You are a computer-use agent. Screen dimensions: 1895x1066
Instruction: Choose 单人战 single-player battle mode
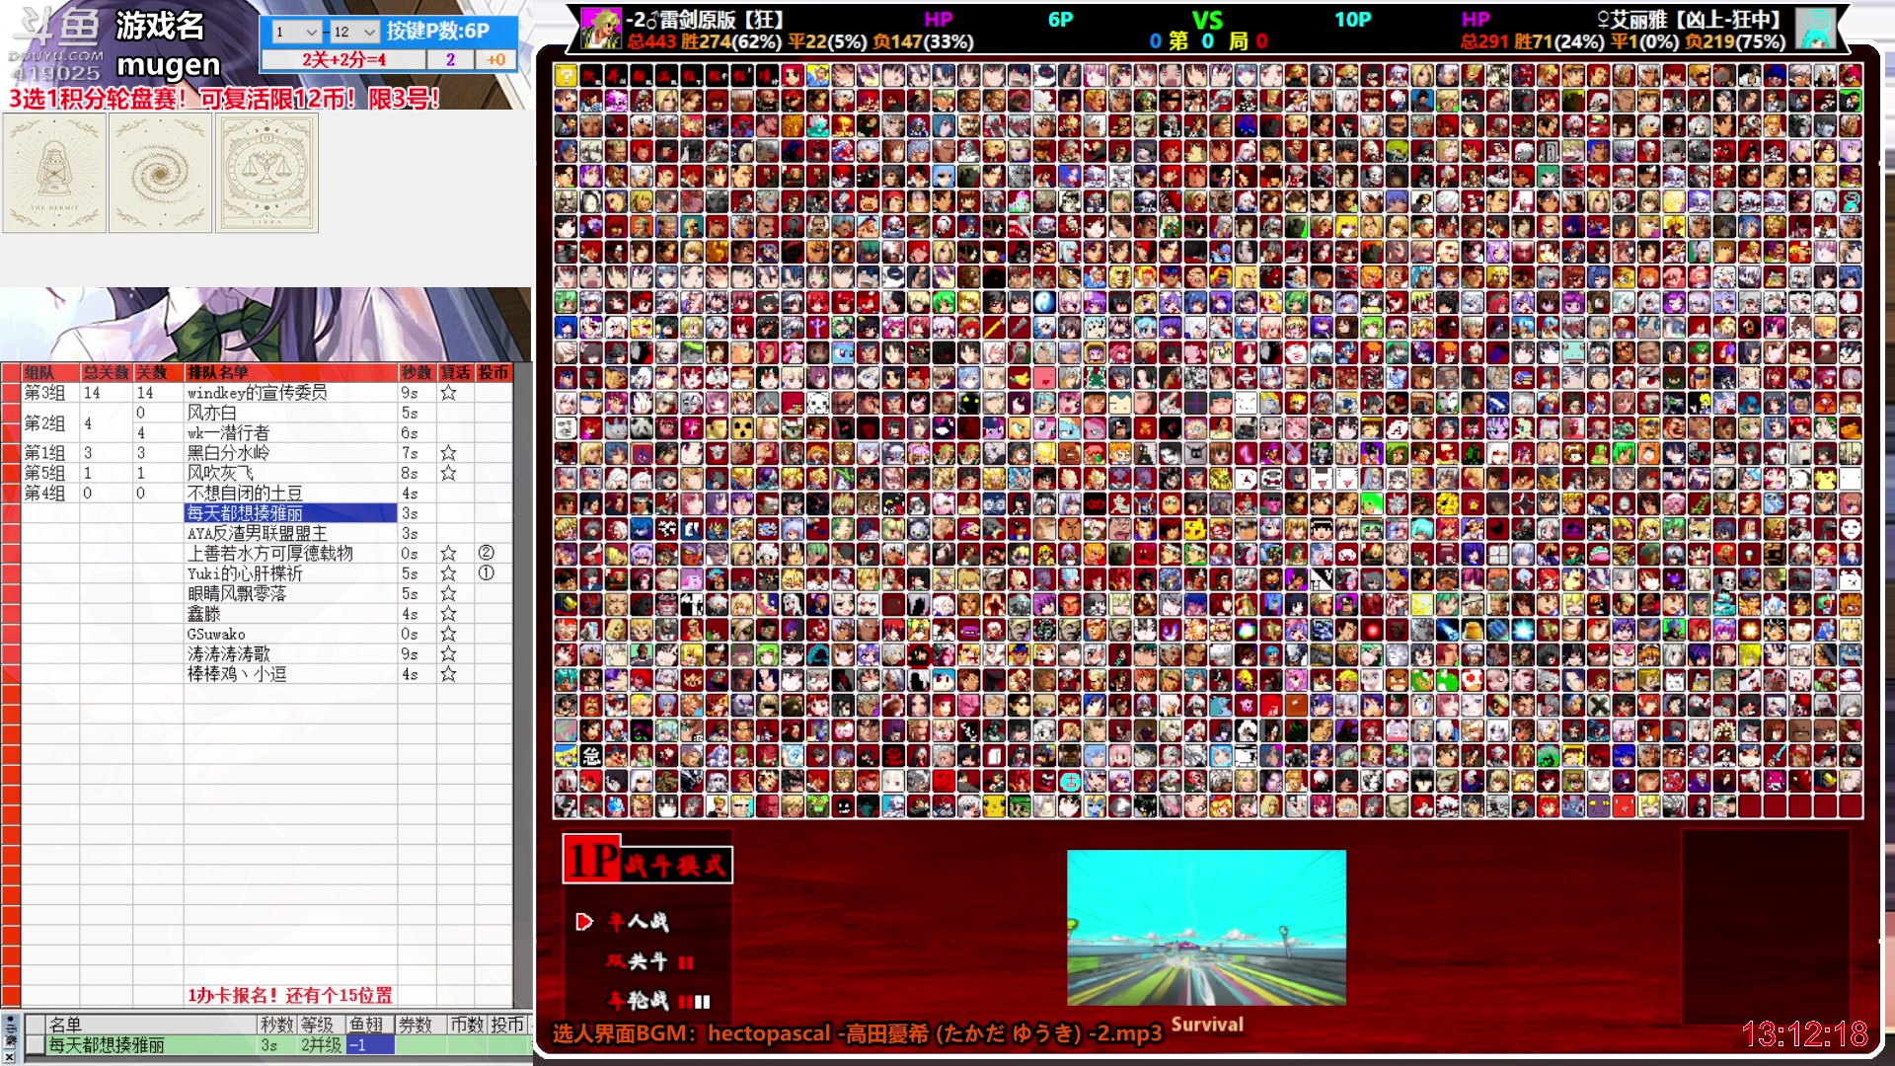[638, 922]
